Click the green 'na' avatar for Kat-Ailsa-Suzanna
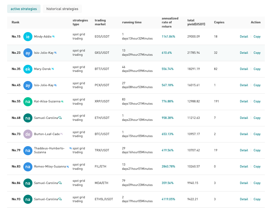Screen dimensions: 270x208 pos(28,102)
